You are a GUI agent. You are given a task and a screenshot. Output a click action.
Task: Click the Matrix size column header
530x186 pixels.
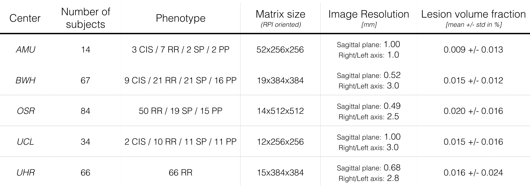point(280,14)
